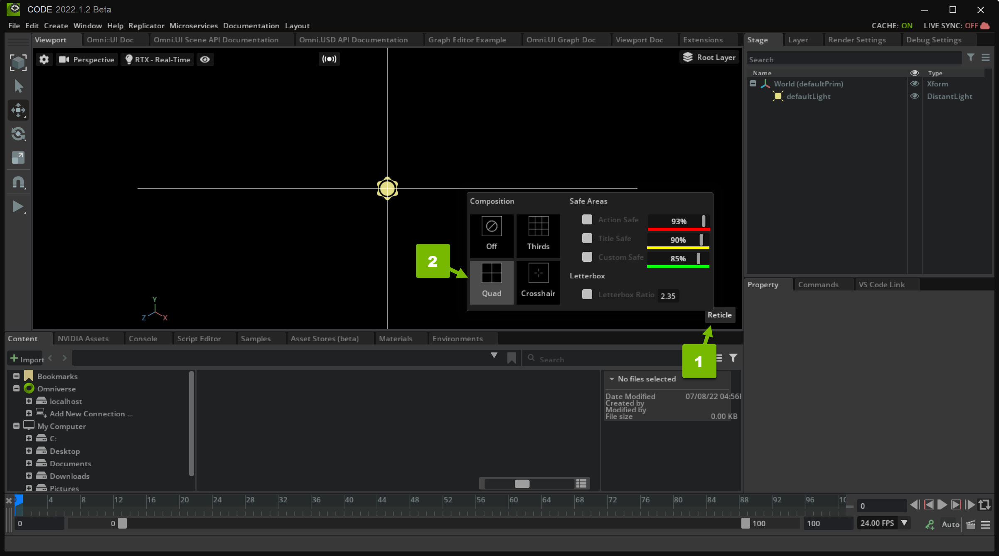This screenshot has width=999, height=556.
Task: Open the RTX - Real-Time renderer menu
Action: pos(157,59)
